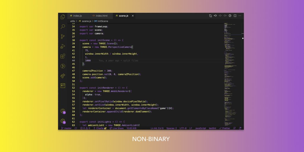Open the editor More Actions menu
Viewport: 304px width, 152px height.
point(240,16)
